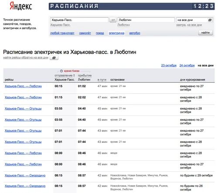Open Огульцы trip at 07:01 running по 27 октября

point(23,131)
